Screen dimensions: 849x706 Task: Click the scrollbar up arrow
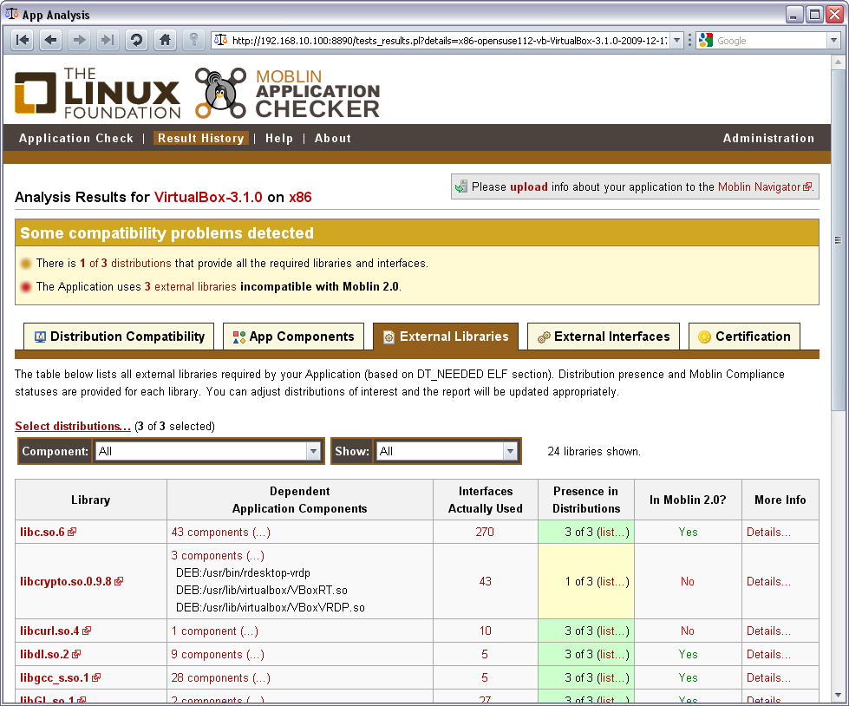[838, 62]
